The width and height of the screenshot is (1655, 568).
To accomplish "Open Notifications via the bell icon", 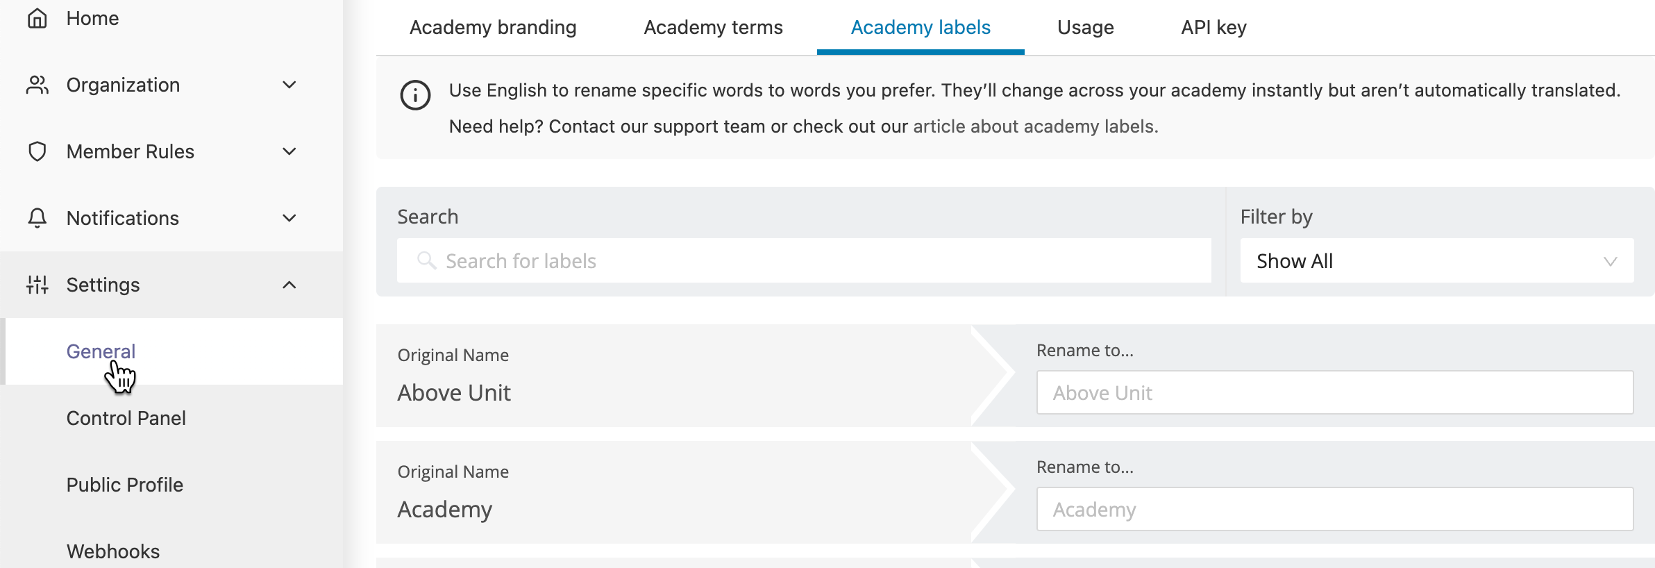I will (37, 218).
